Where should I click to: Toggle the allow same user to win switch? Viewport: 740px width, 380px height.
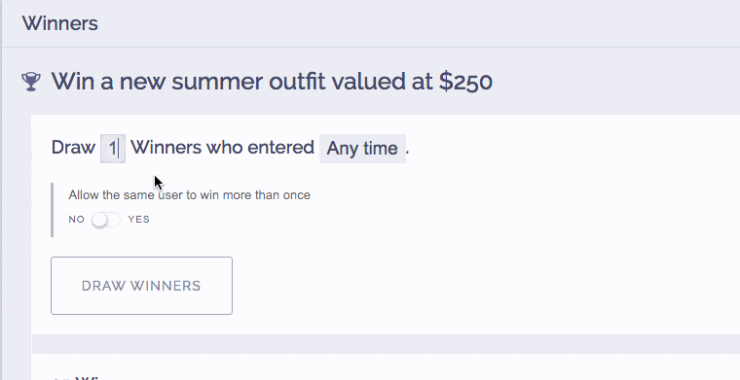click(x=106, y=220)
